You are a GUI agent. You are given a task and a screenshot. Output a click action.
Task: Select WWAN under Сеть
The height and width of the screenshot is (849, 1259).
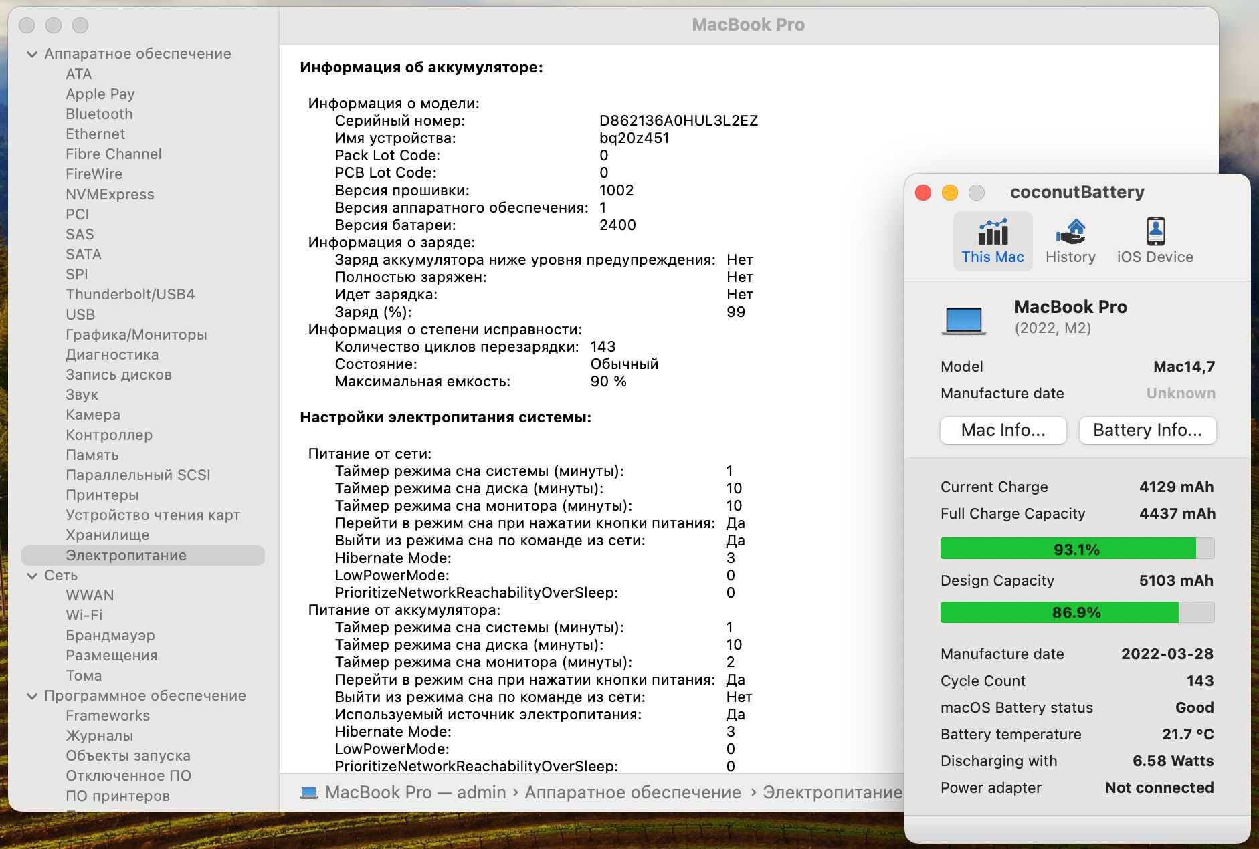[90, 596]
